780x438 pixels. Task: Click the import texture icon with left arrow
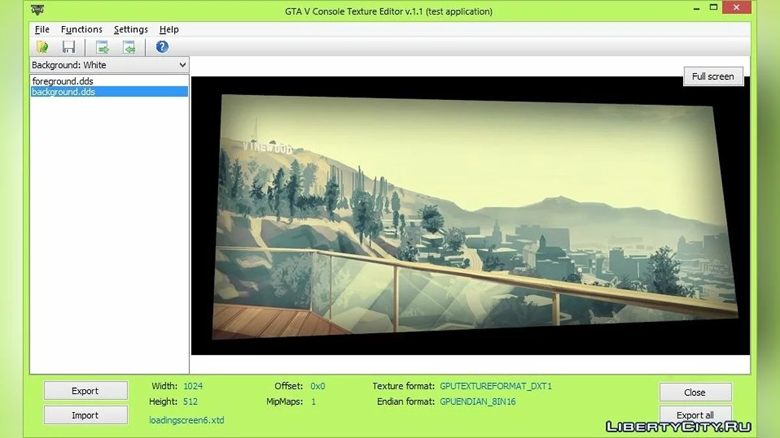point(129,47)
